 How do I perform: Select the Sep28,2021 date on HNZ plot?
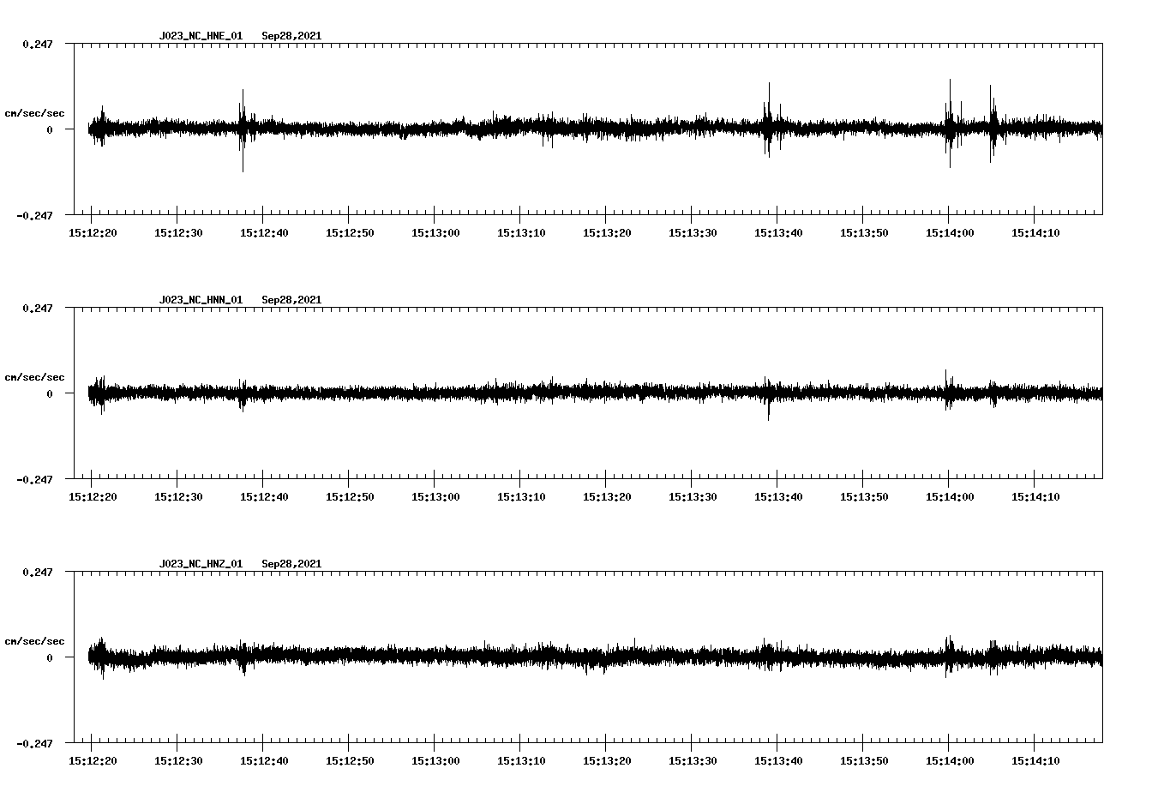point(291,564)
